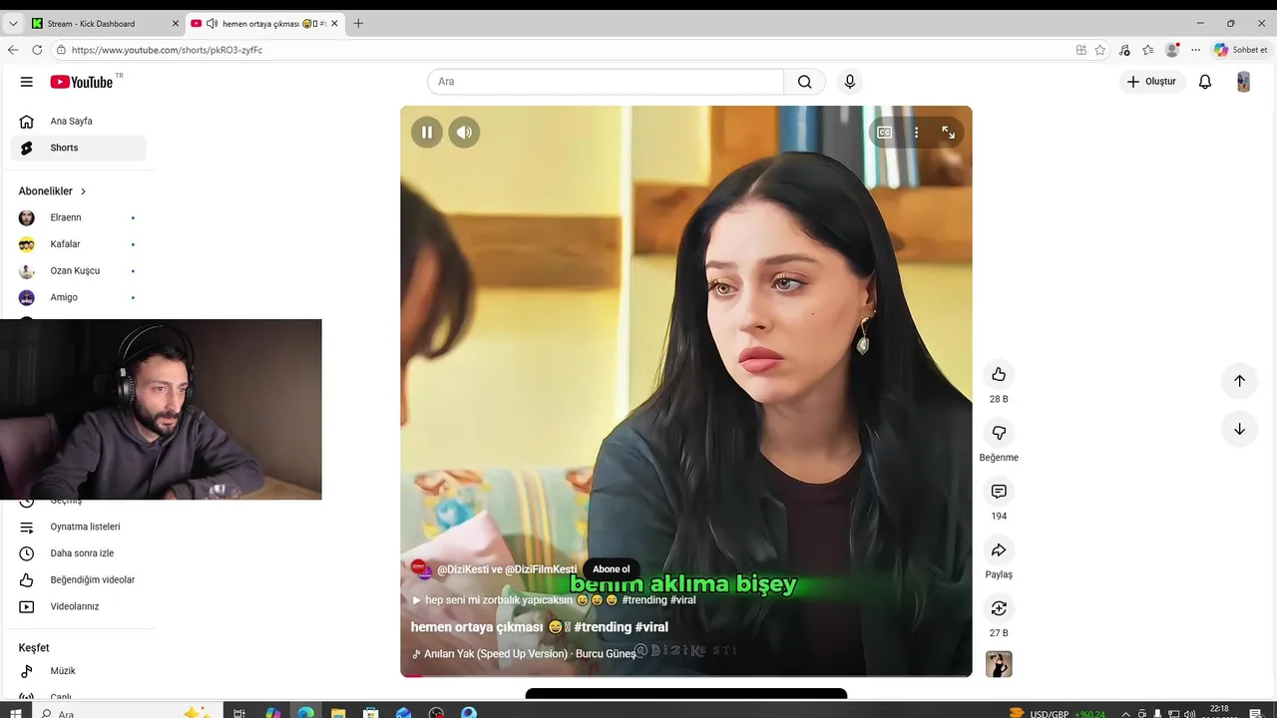
Task: Open Beğendiğim videolar in the sidebar
Action: click(x=78, y=580)
